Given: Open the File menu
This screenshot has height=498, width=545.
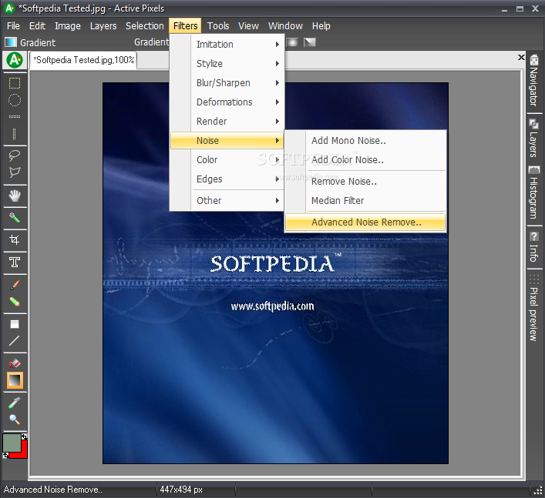Looking at the screenshot, I should click(13, 26).
